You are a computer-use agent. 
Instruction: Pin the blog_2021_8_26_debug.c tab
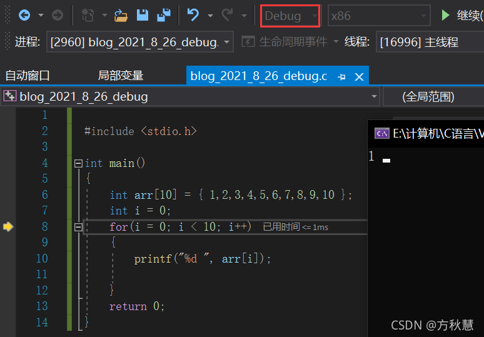point(341,77)
